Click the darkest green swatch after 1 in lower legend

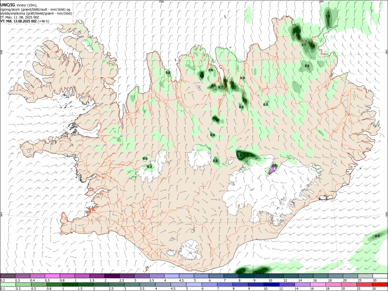click(70, 284)
